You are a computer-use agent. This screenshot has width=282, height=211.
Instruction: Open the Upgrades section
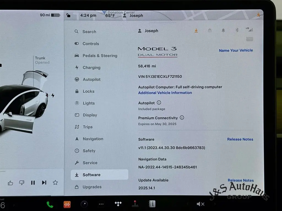[x=99, y=187]
